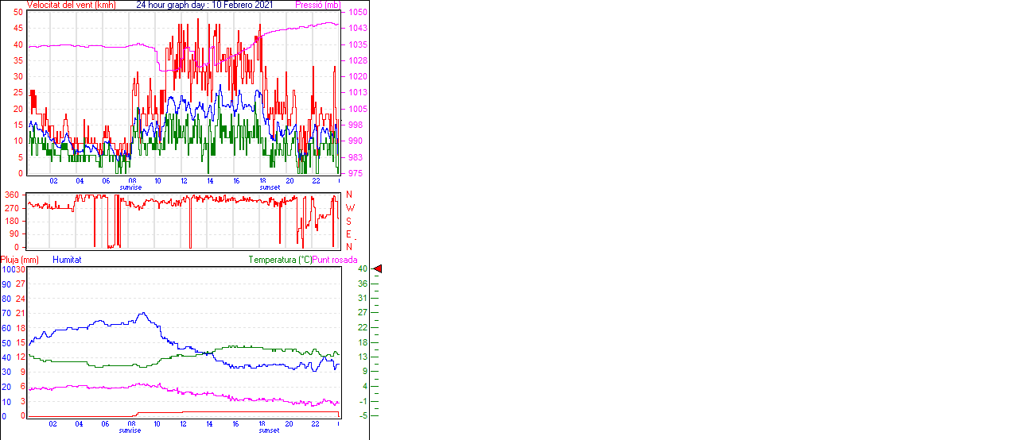This screenshot has width=1018, height=440.
Task: Select the 'Pressió (mb)' legend label
Action: point(317,5)
